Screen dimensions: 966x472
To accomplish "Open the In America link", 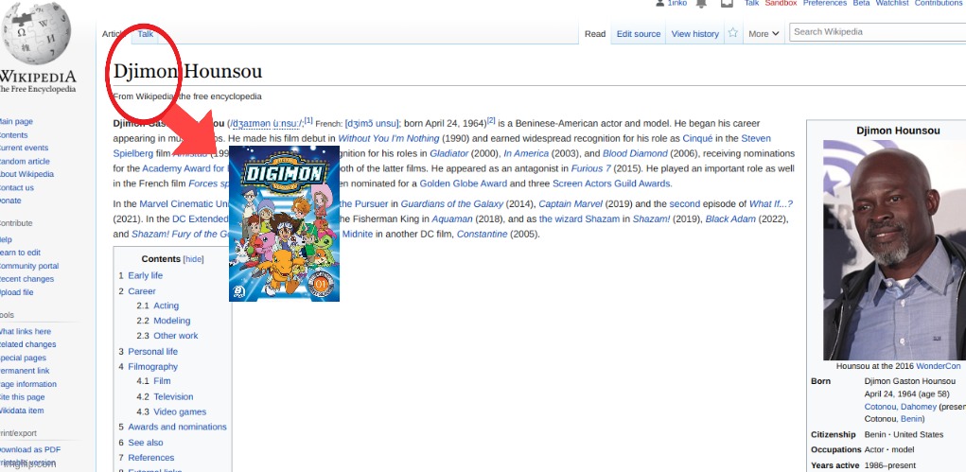I will (525, 153).
